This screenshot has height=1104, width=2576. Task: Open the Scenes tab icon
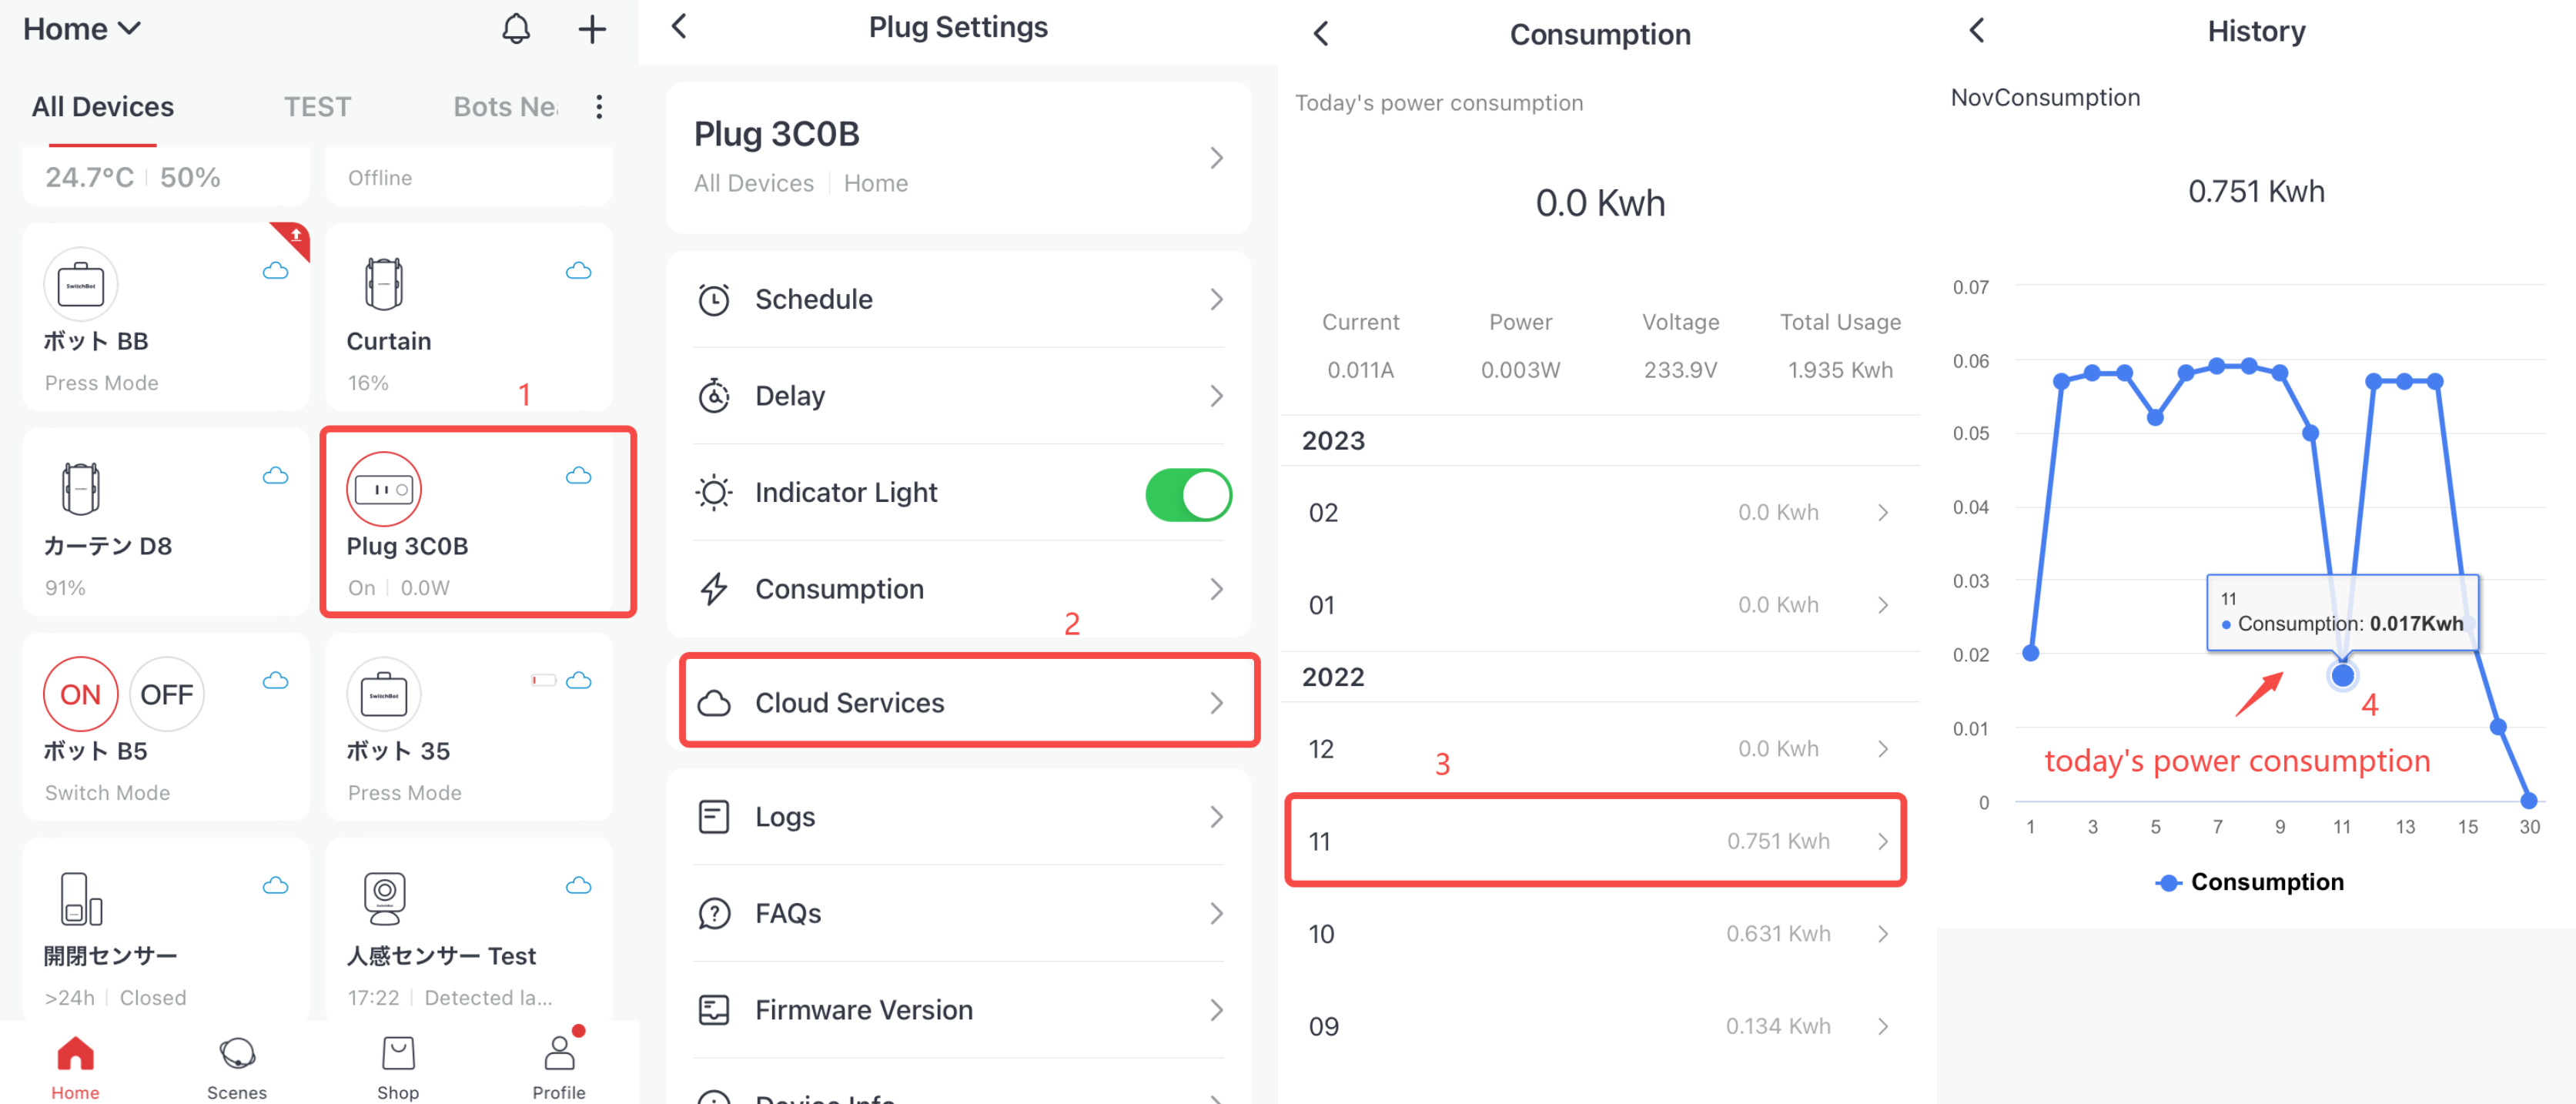[237, 1054]
